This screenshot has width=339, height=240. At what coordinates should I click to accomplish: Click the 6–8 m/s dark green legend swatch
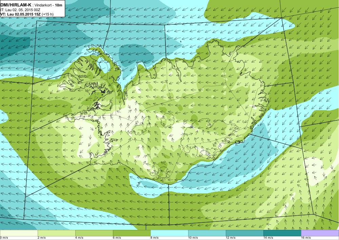[x=132, y=233]
